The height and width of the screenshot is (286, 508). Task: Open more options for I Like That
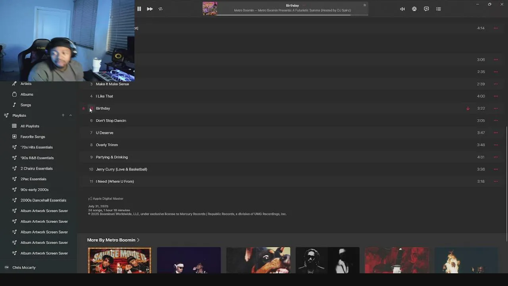tap(496, 96)
